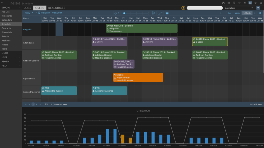The width and height of the screenshot is (264, 148).
Task: Collapse the STUDIO sidebar section
Action: click(x=11, y=8)
